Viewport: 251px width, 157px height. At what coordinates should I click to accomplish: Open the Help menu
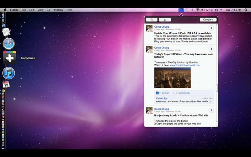[x=69, y=10]
